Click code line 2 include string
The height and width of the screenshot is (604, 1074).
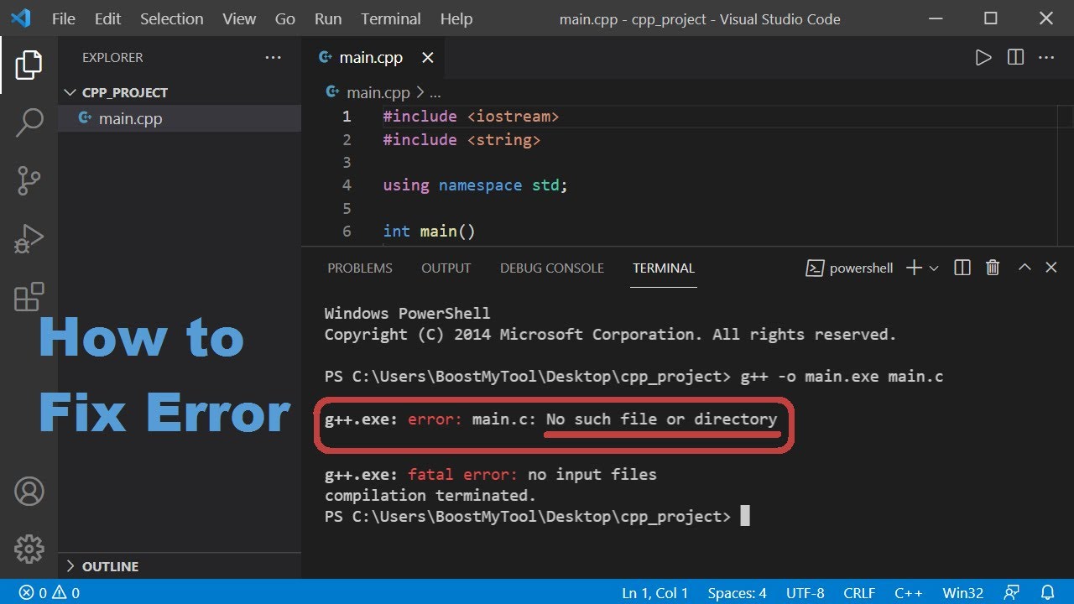(461, 140)
